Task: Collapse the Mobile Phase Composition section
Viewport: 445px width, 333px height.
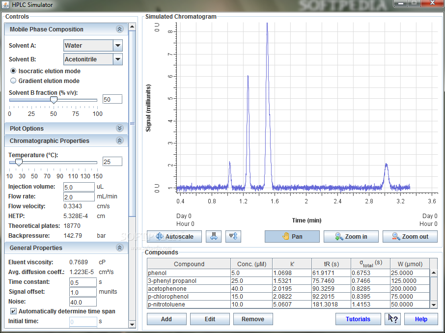Action: [119, 29]
